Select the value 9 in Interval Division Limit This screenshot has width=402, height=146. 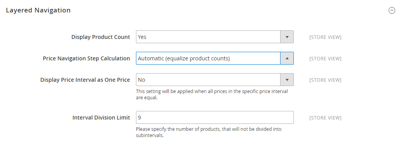[139, 118]
